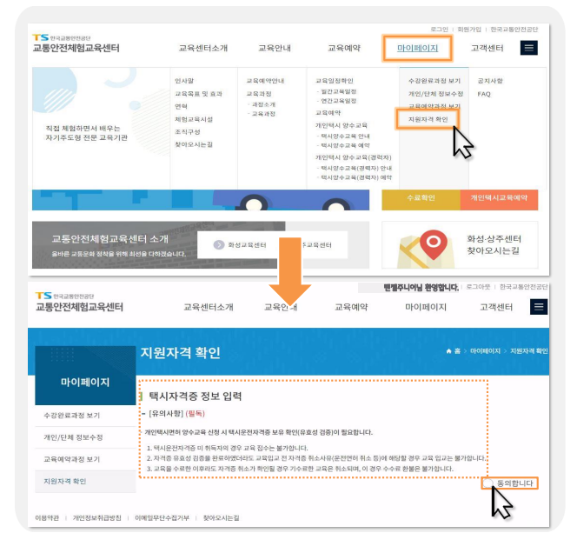The height and width of the screenshot is (533, 577).
Task: Open hamburger menu icon in upper page header
Action: (529, 48)
